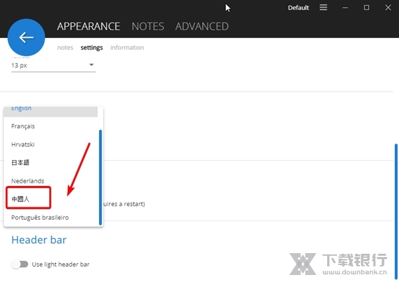Select Hrvatski language option
The width and height of the screenshot is (399, 281).
(23, 144)
